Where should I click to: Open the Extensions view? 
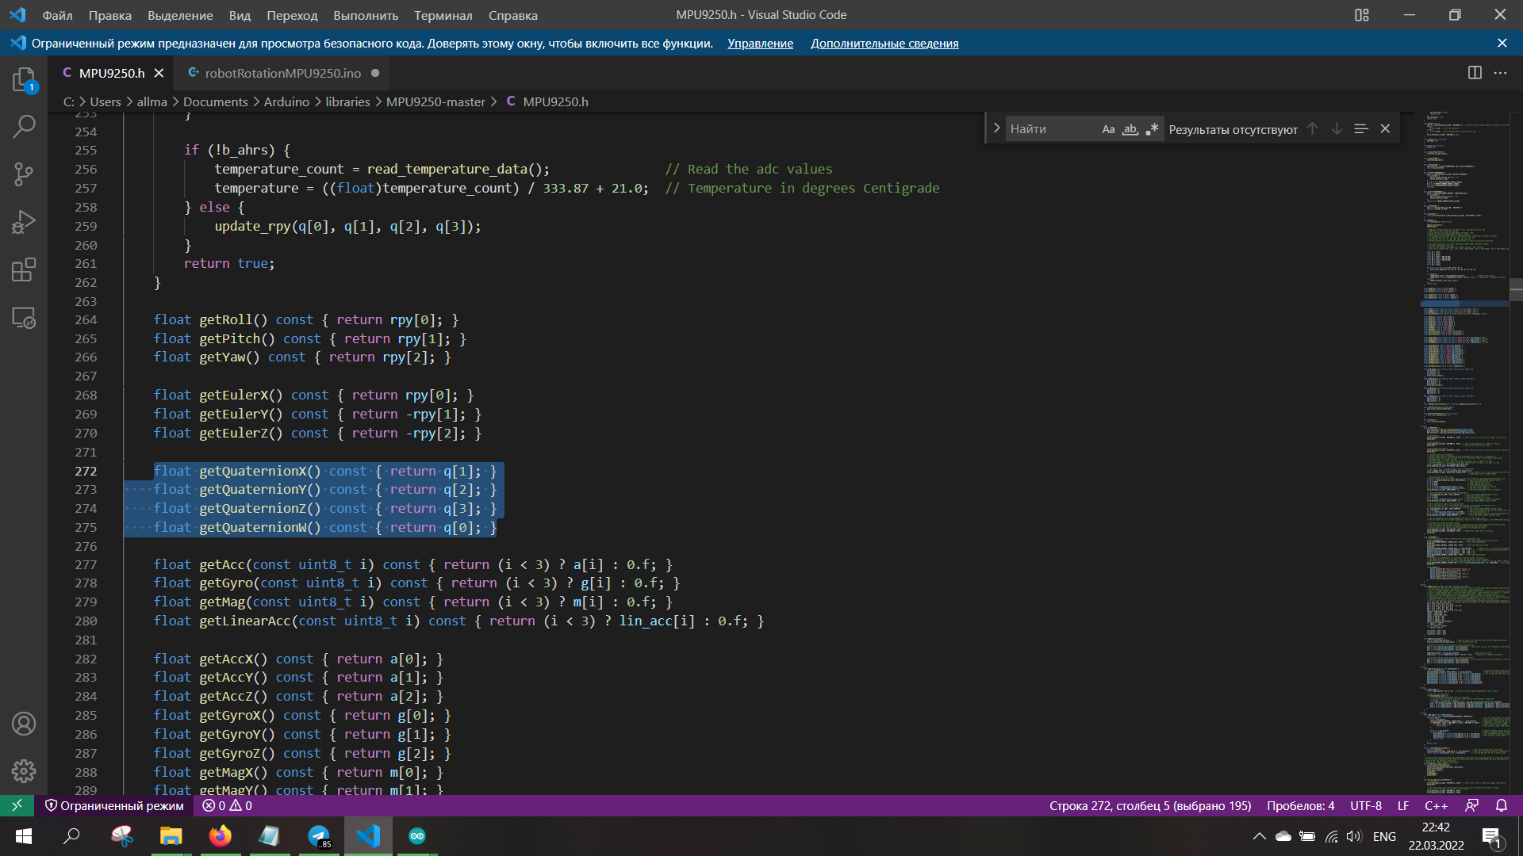point(24,270)
